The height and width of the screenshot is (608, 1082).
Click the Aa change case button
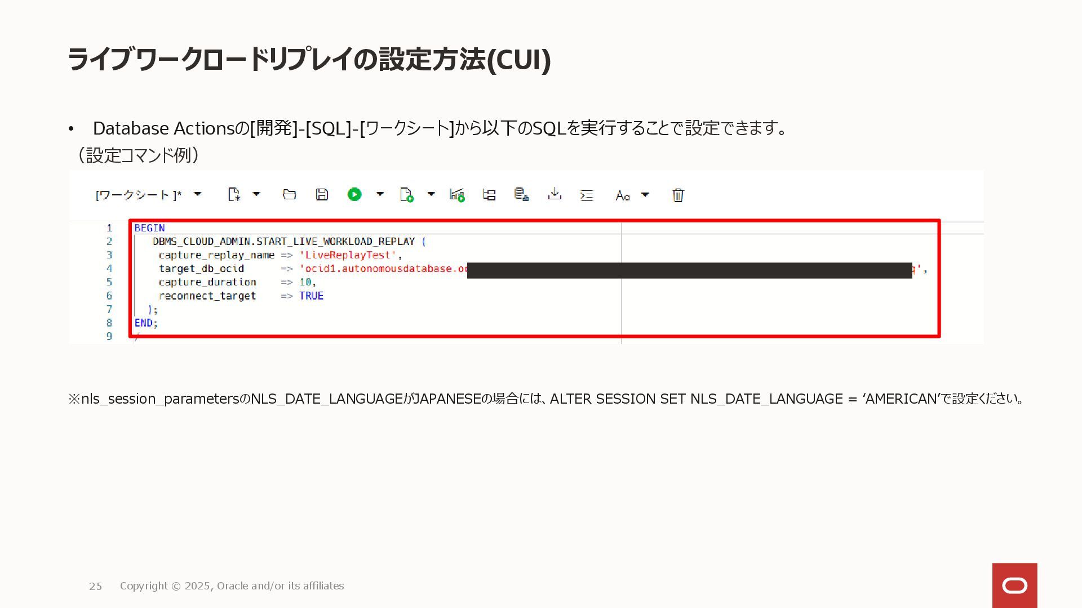(x=622, y=195)
